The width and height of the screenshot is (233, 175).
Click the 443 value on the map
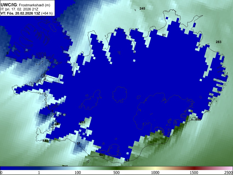click(45, 141)
